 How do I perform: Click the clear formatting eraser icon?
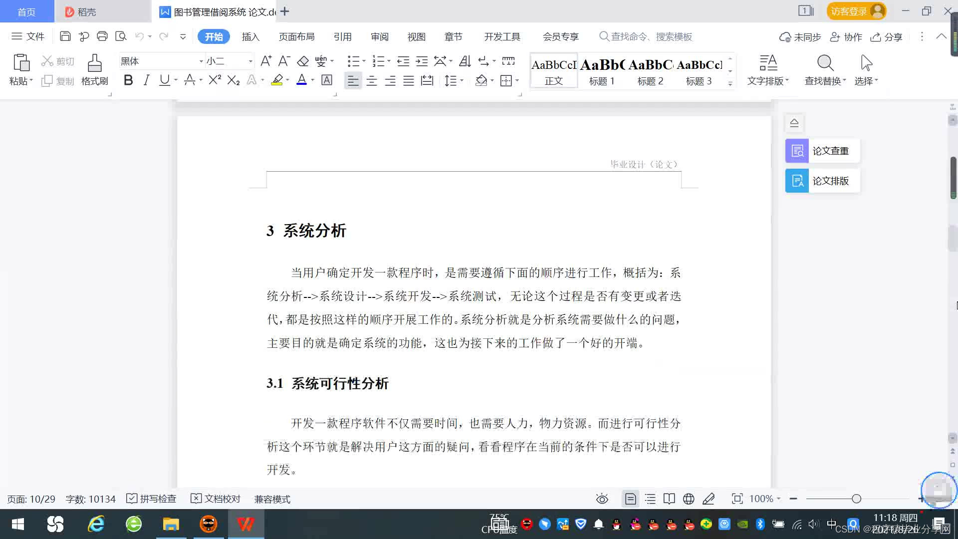coord(303,61)
